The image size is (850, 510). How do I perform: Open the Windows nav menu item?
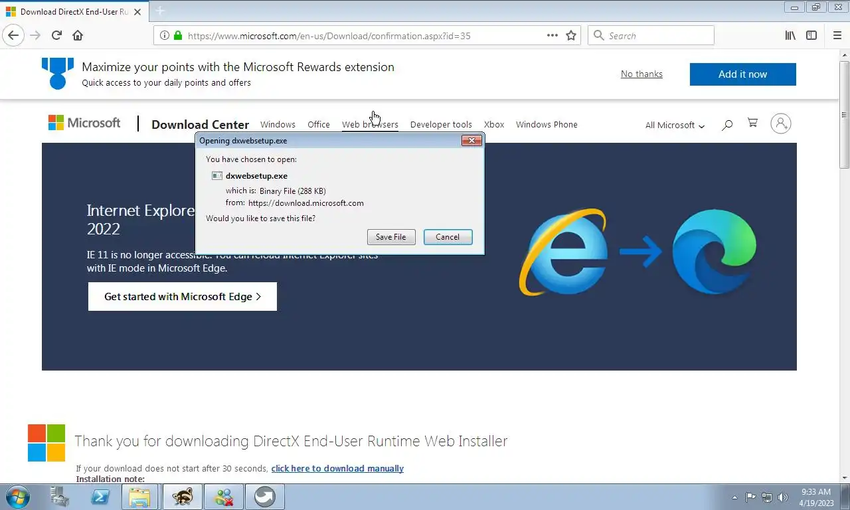coord(278,124)
